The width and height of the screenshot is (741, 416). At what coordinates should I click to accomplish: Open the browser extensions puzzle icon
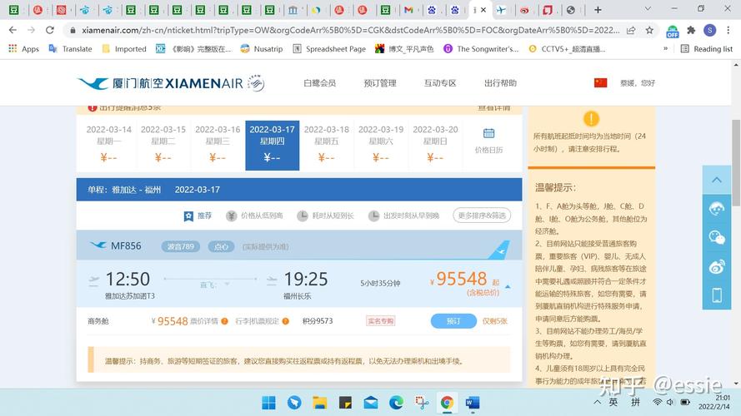(x=691, y=30)
